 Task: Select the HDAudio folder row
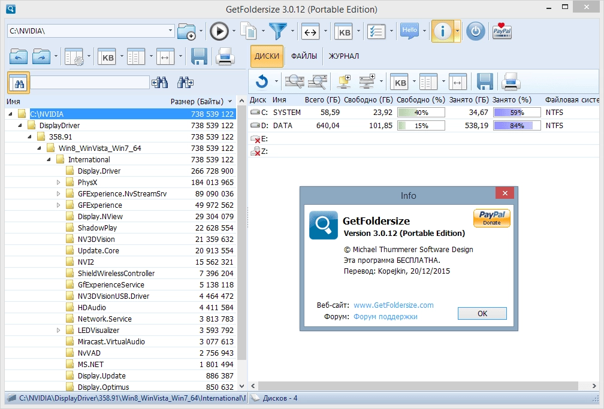click(121, 308)
